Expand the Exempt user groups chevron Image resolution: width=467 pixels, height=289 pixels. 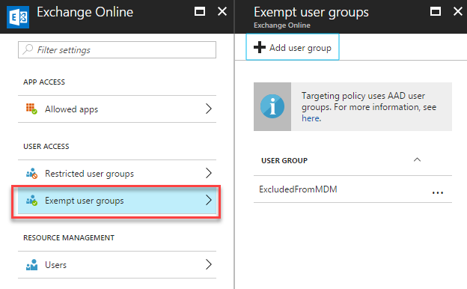[x=209, y=200]
